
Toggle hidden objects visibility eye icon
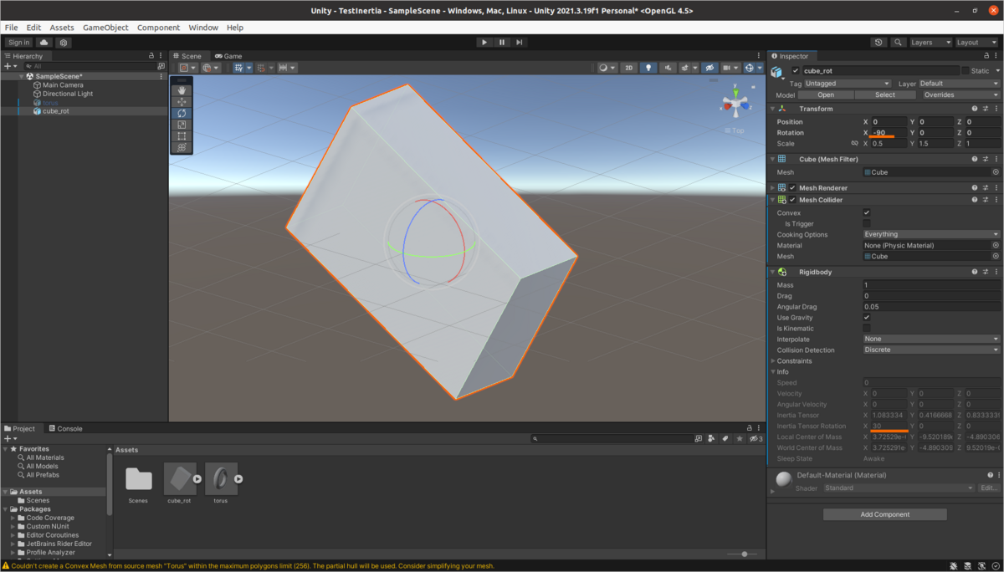click(709, 68)
